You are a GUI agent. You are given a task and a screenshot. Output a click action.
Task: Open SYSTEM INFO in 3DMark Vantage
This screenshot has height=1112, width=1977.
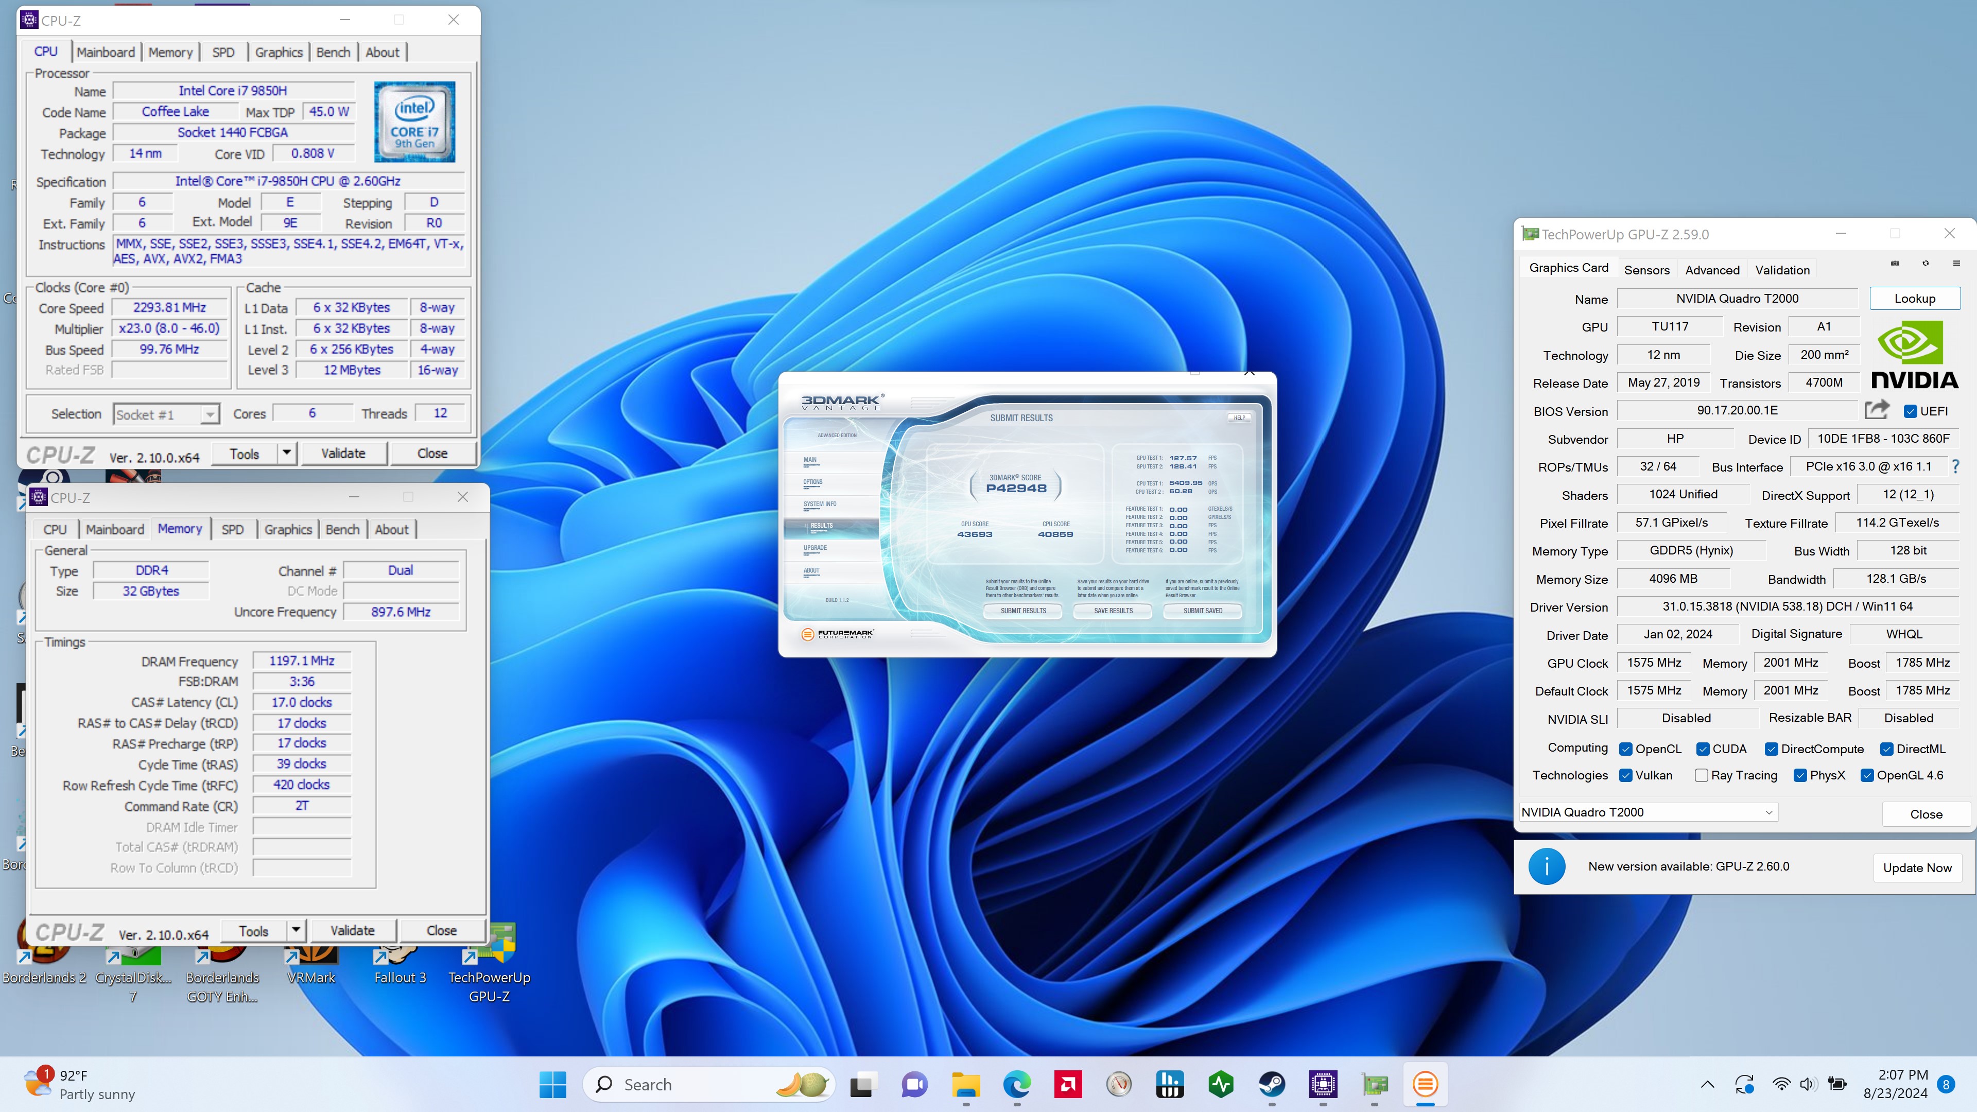[x=820, y=504]
